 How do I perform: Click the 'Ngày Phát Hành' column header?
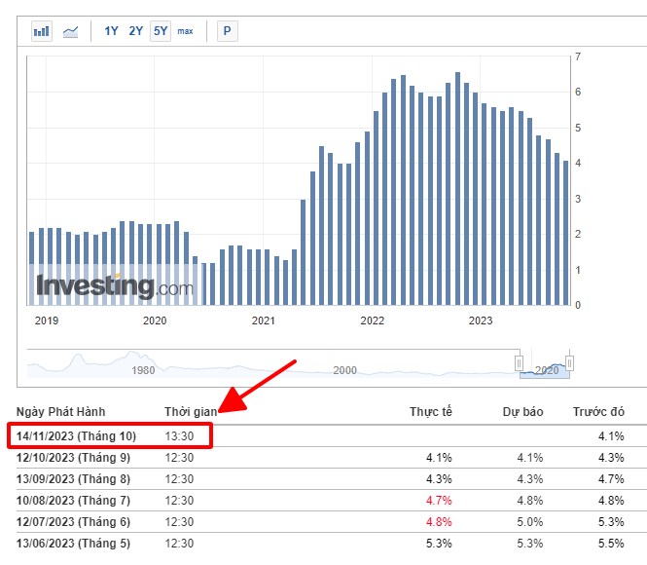click(x=60, y=412)
